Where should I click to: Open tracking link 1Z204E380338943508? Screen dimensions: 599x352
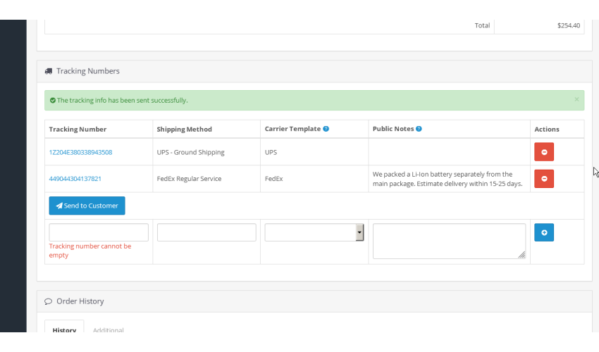[80, 152]
